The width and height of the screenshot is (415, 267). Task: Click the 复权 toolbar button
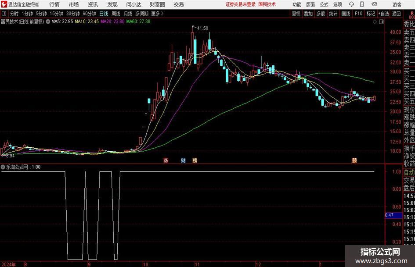296,14
